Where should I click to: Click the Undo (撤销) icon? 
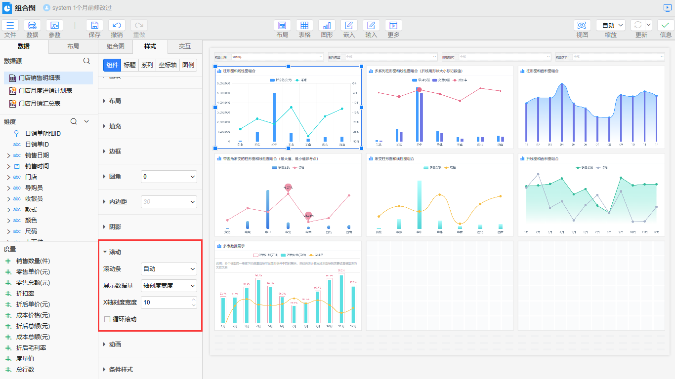point(117,26)
